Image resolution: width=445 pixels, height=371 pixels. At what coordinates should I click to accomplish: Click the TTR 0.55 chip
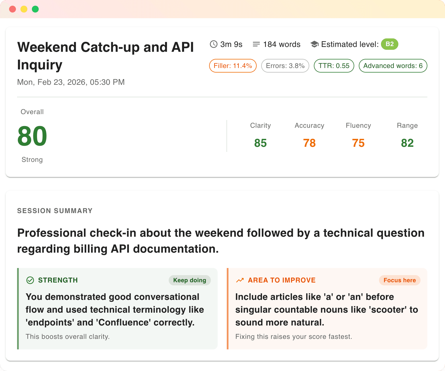pos(334,66)
